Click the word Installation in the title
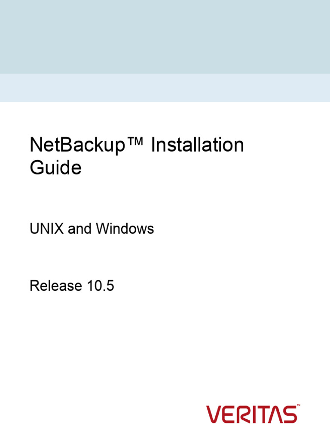Screen dimensions: 330x441 (198, 145)
